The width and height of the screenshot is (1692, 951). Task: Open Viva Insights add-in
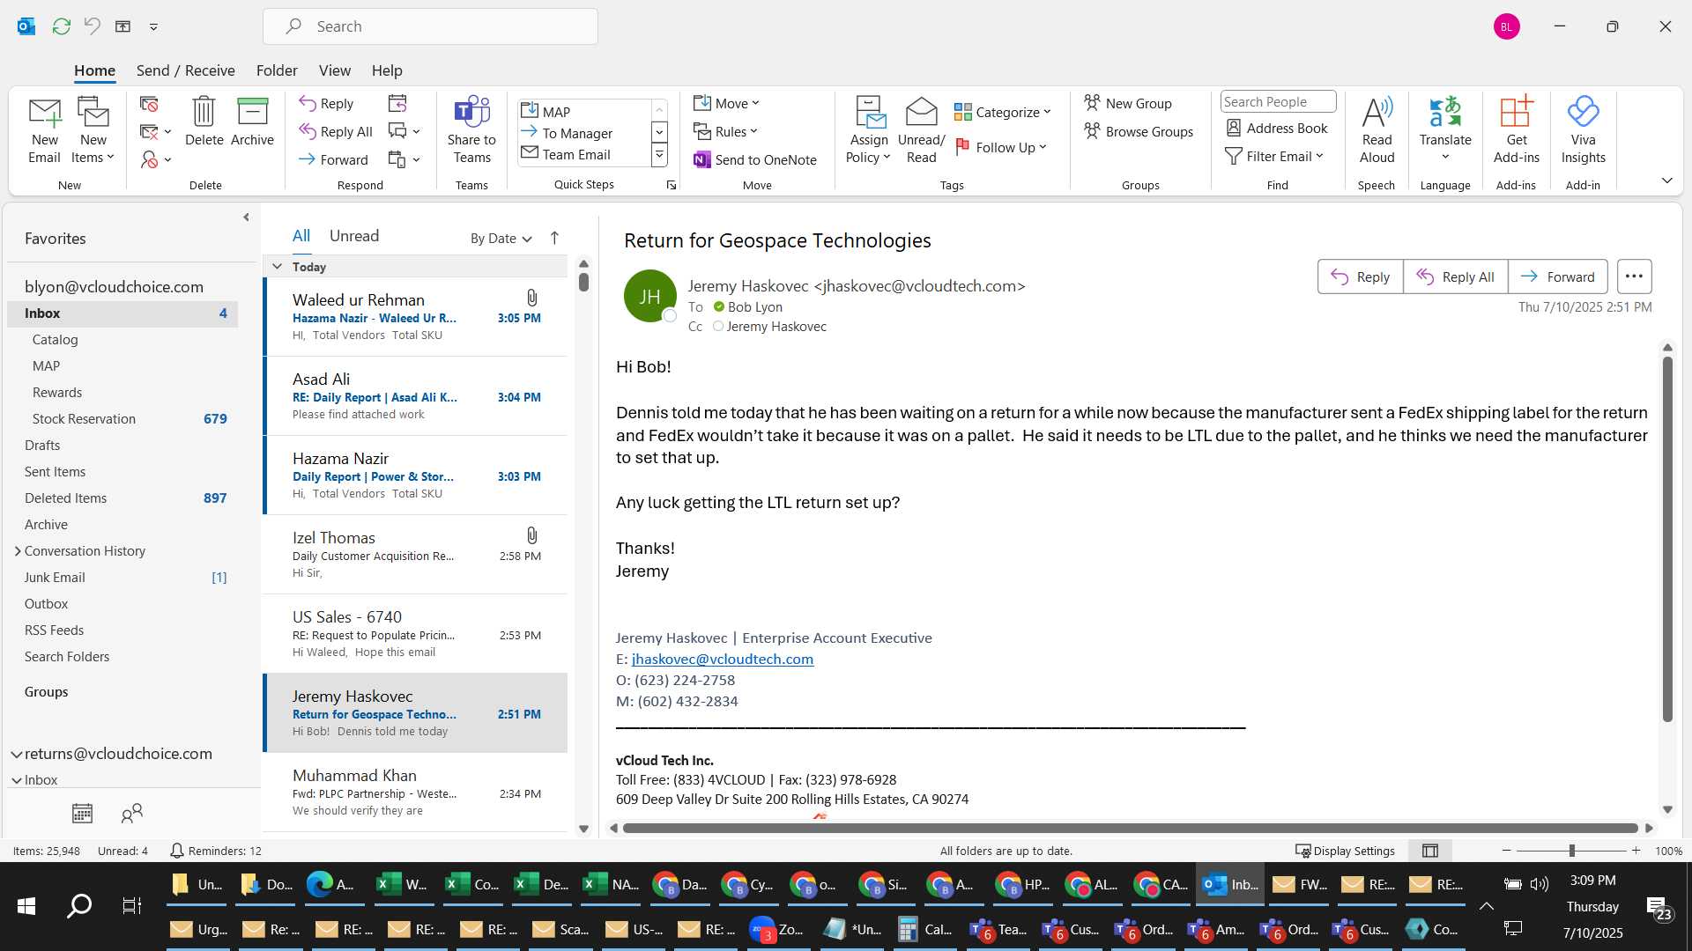coord(1583,130)
